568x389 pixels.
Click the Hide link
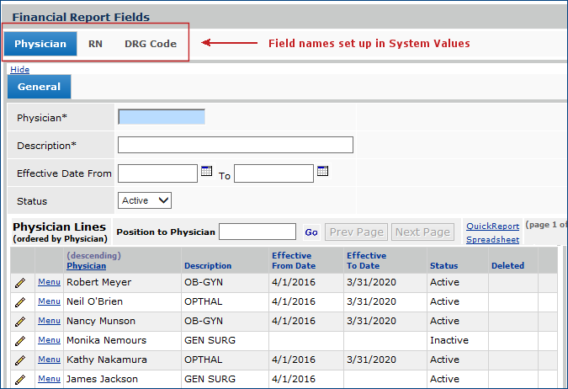(19, 69)
